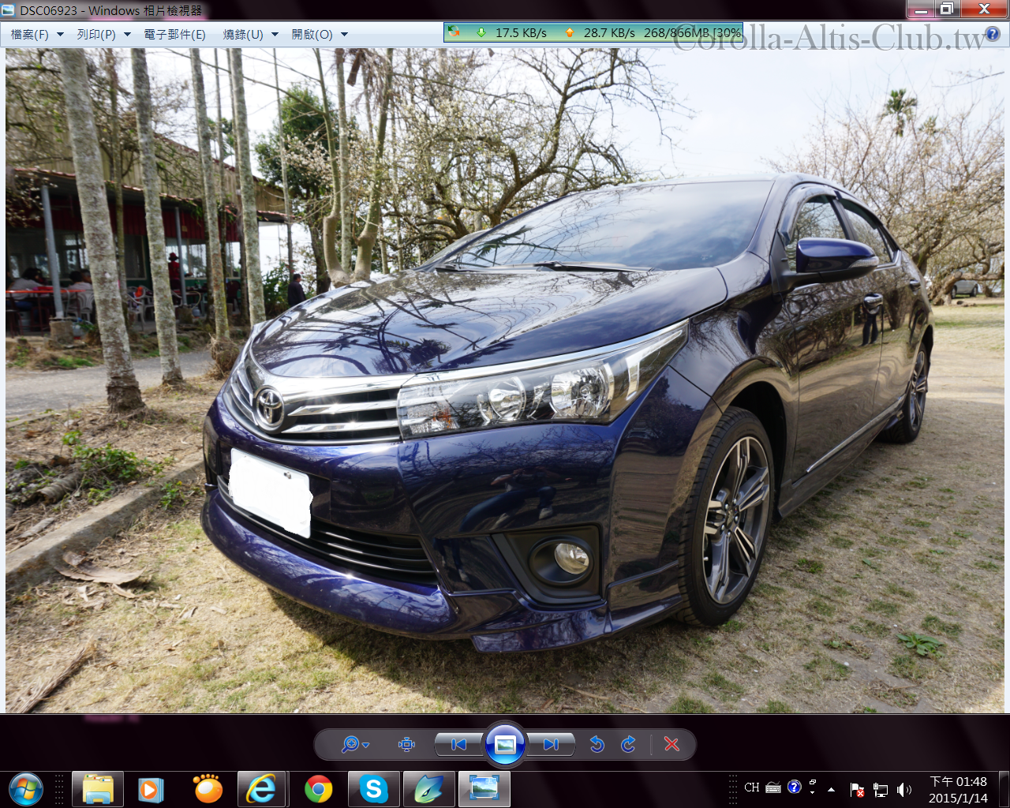The image size is (1010, 808).
Task: Open the orange GOM Player taskbar icon
Action: 208,789
